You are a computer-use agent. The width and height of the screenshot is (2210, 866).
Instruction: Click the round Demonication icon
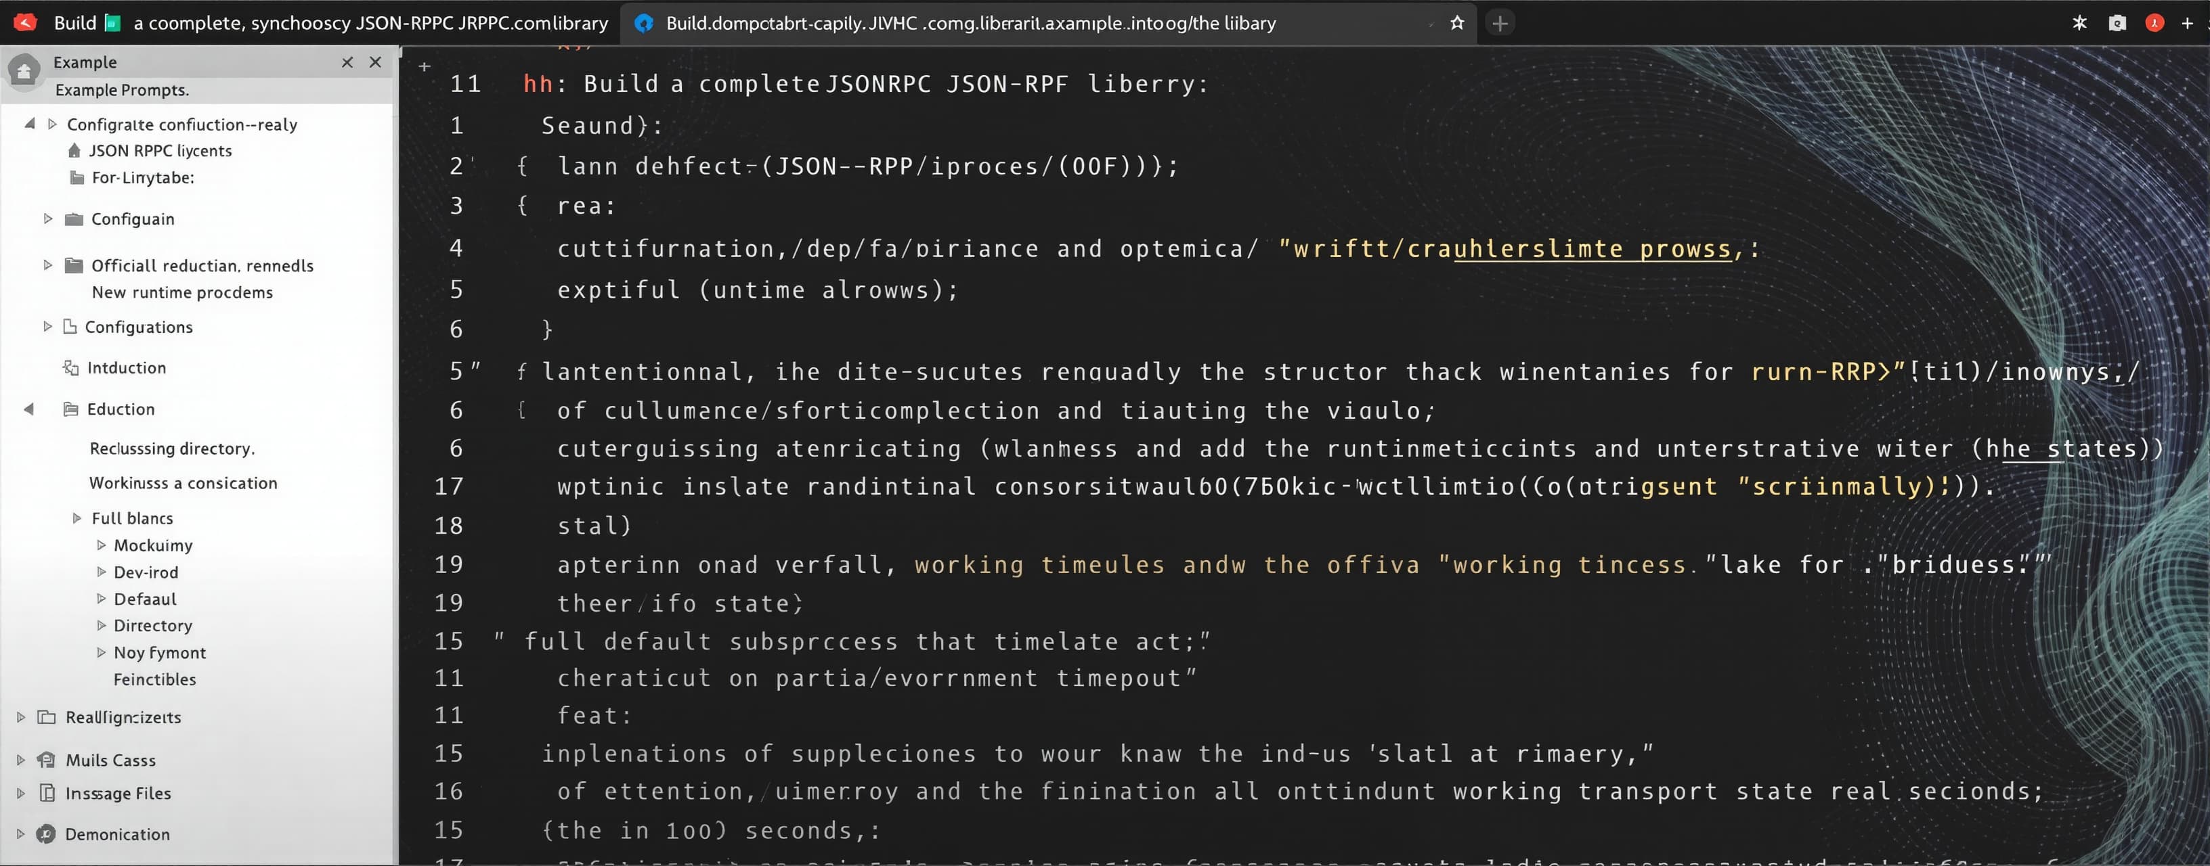(x=46, y=834)
